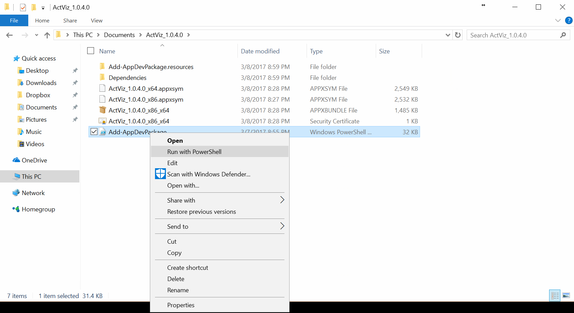Open the File ribbon tab
Screen dimensions: 574x313
coord(14,20)
